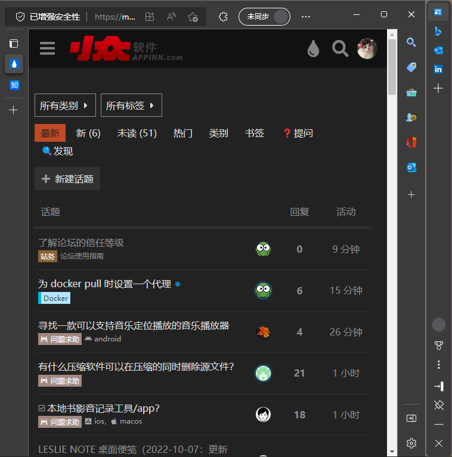Click the 新建话题 button
Viewport: 452px width, 457px height.
click(67, 179)
